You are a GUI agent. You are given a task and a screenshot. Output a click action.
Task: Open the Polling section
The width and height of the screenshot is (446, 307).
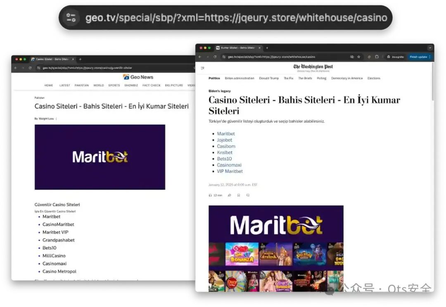[322, 78]
